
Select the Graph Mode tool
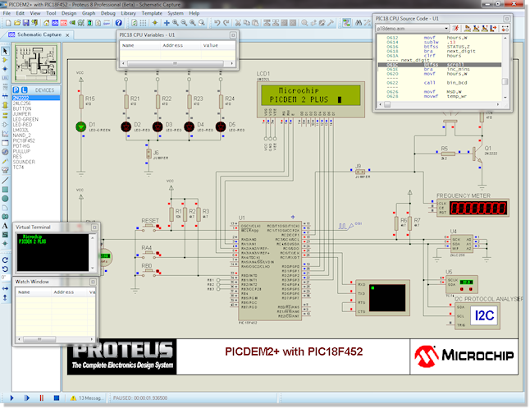point(5,134)
